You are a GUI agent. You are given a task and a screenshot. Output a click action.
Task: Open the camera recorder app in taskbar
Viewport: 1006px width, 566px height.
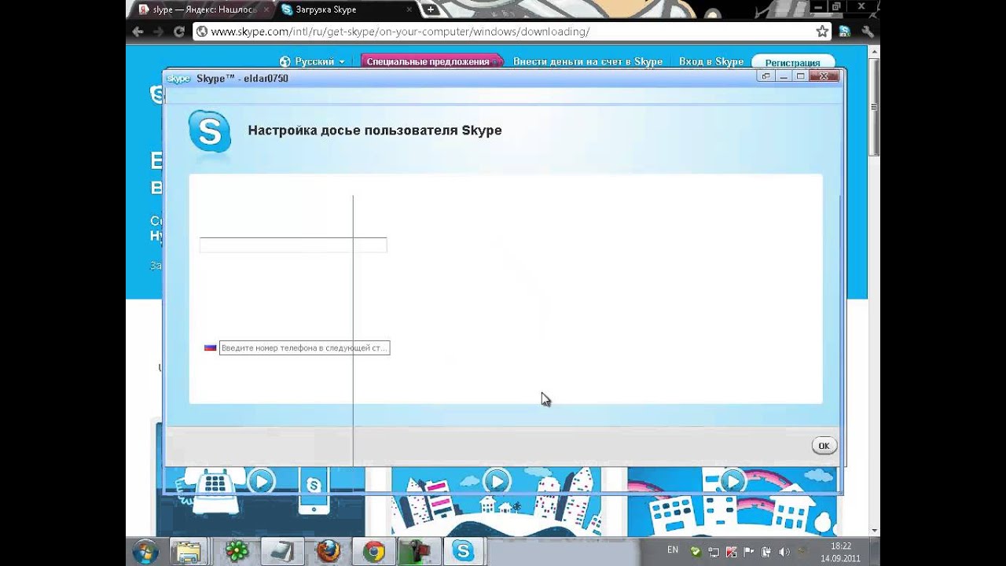(418, 551)
